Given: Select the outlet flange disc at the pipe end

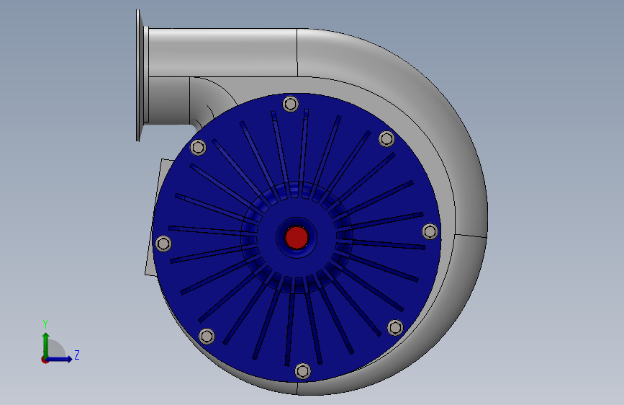Looking at the screenshot, I should click(x=138, y=76).
